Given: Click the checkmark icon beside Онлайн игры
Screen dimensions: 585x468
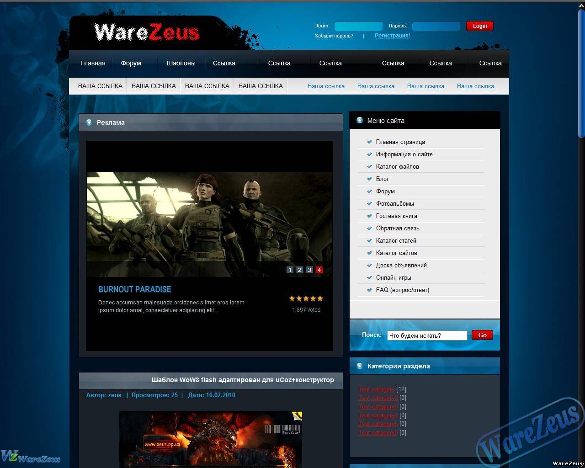Looking at the screenshot, I should click(369, 277).
